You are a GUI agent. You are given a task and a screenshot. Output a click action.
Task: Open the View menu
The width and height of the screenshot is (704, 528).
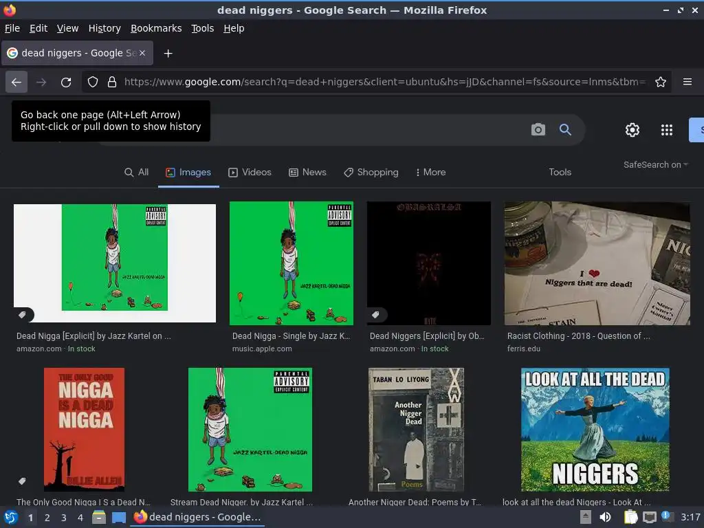(67, 28)
